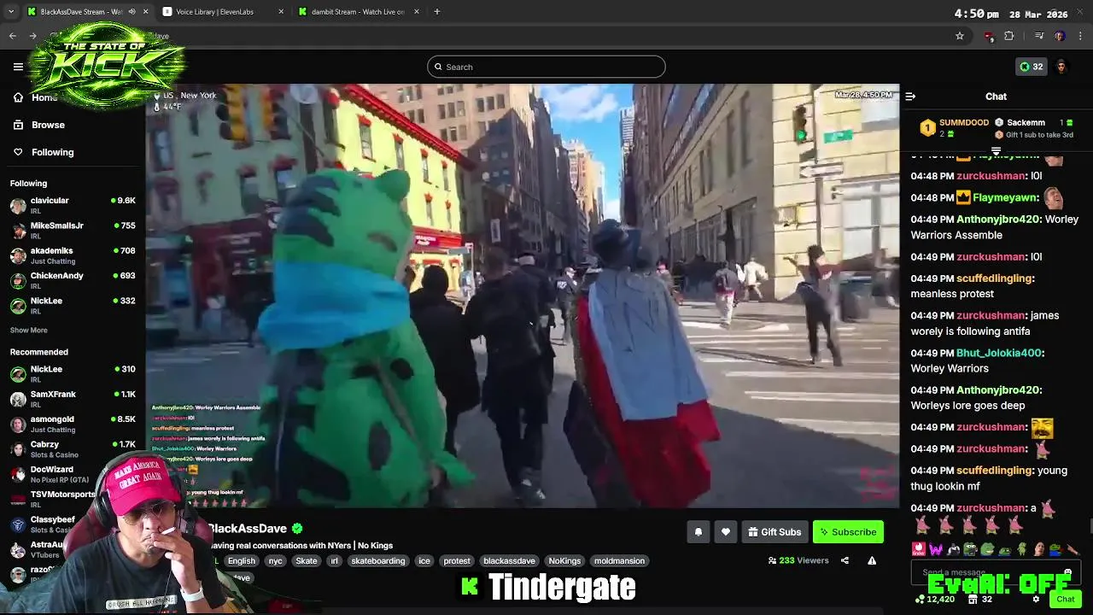Click the moldmansion stream tag
Image resolution: width=1093 pixels, height=615 pixels.
[x=620, y=561]
